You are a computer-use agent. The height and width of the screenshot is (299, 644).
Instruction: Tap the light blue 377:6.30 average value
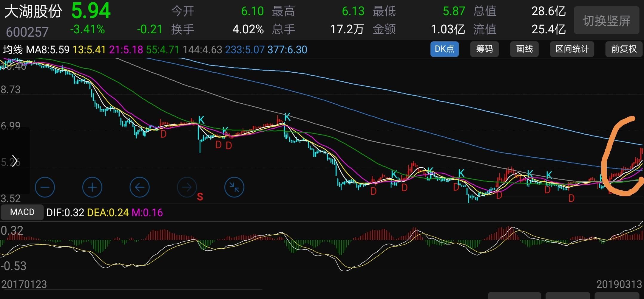(x=287, y=49)
